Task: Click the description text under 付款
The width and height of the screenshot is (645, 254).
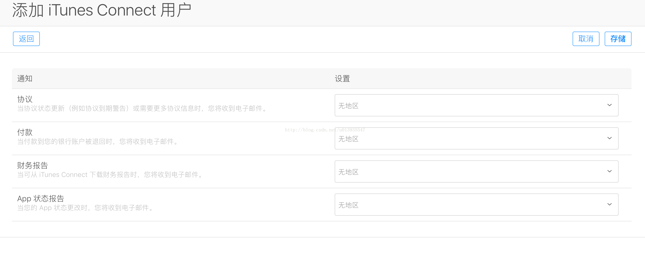Action: pyautogui.click(x=98, y=141)
